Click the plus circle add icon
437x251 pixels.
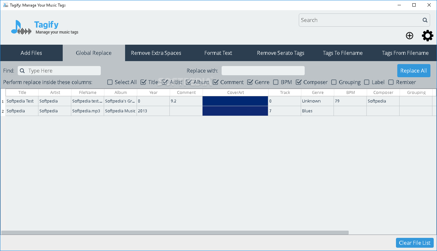point(409,35)
